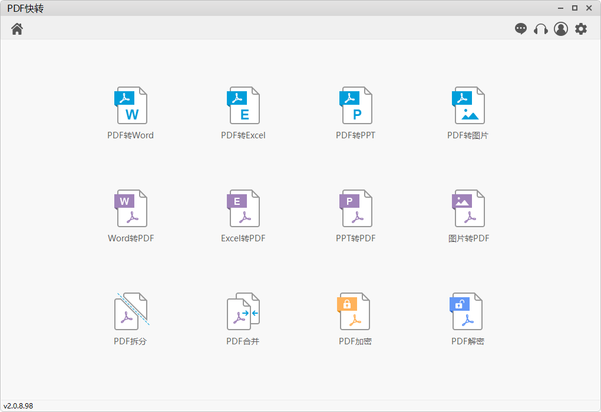This screenshot has width=601, height=412.
Task: Click the PDF拆分 text label
Action: click(x=130, y=341)
